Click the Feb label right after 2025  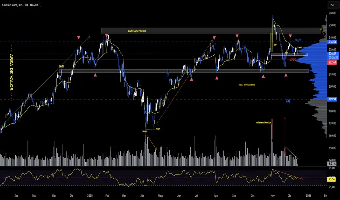click(107, 196)
